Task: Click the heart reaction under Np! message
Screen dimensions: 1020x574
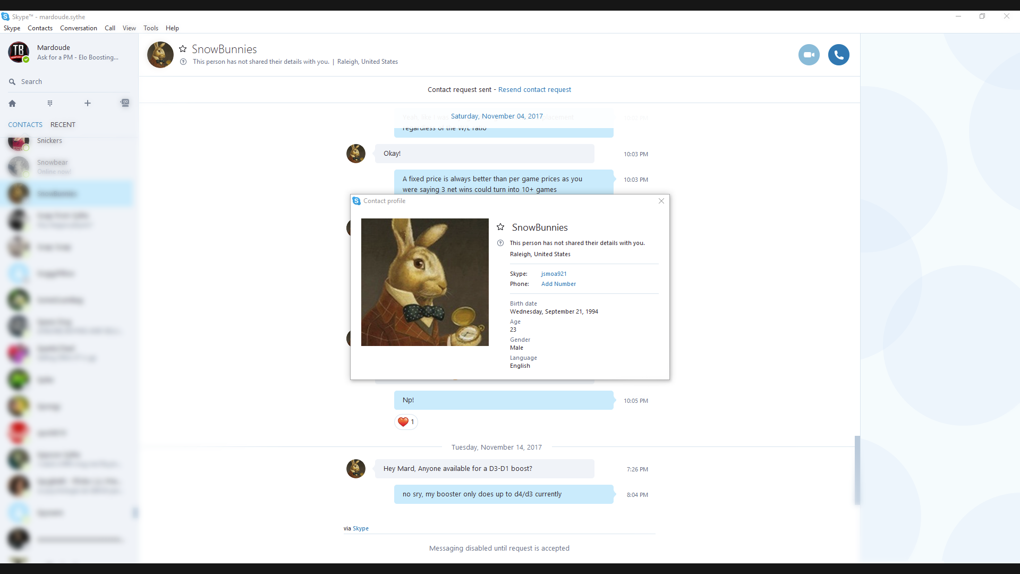Action: click(x=406, y=422)
